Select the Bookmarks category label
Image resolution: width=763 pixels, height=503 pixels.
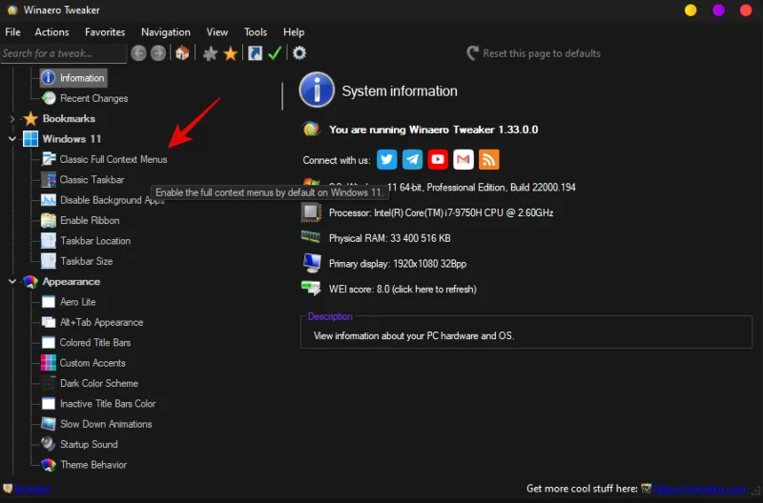pos(69,118)
